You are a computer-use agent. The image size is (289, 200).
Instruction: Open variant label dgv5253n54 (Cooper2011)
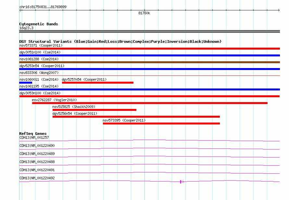click(x=42, y=66)
